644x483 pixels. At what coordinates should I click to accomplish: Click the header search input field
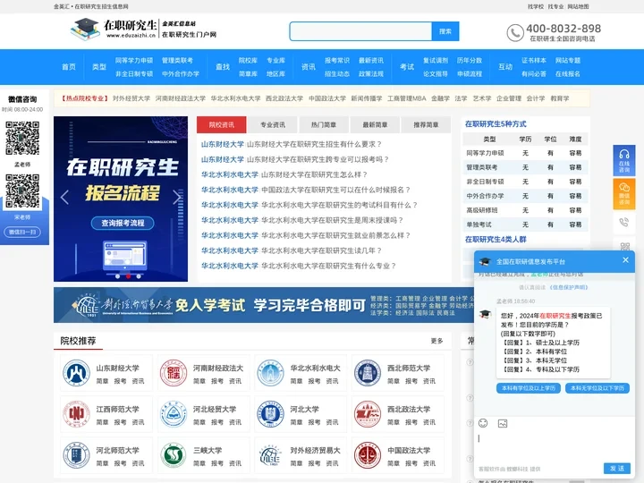pyautogui.click(x=360, y=31)
